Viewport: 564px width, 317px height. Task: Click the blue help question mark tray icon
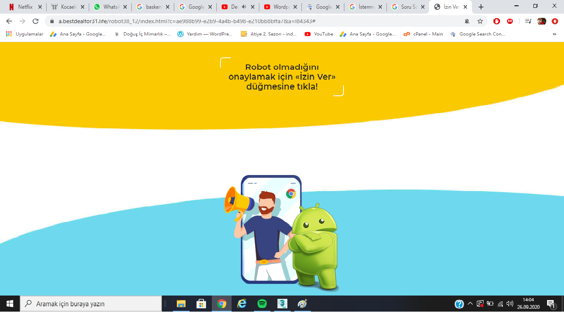point(459,304)
